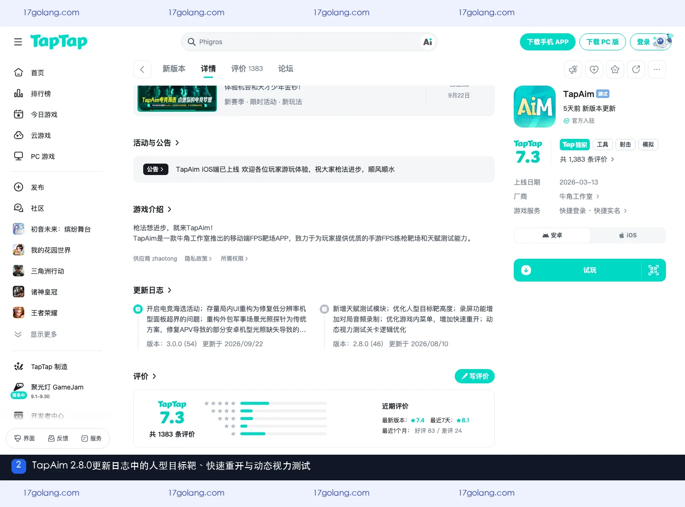Switch to 评价 1383 tab
The height and width of the screenshot is (507, 685).
click(247, 68)
